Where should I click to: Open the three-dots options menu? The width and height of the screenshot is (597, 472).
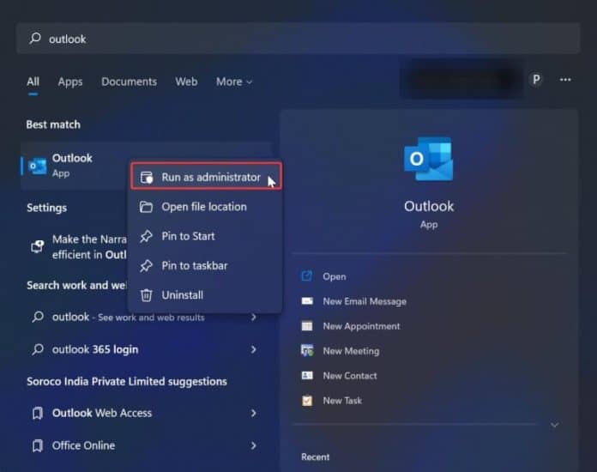pyautogui.click(x=565, y=80)
